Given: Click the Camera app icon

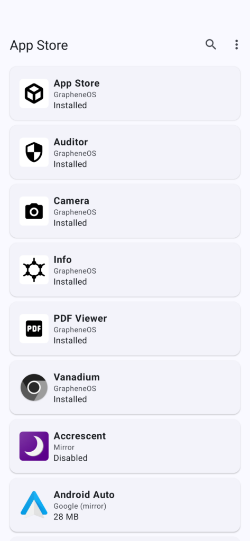Looking at the screenshot, I should [34, 211].
